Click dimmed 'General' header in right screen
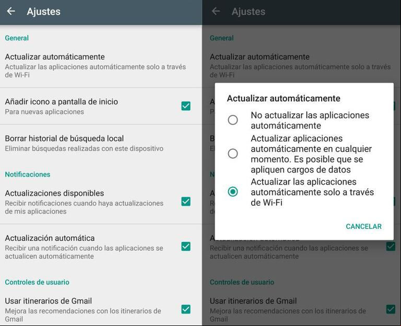Screen dimensions: 401x326 tap(222, 38)
